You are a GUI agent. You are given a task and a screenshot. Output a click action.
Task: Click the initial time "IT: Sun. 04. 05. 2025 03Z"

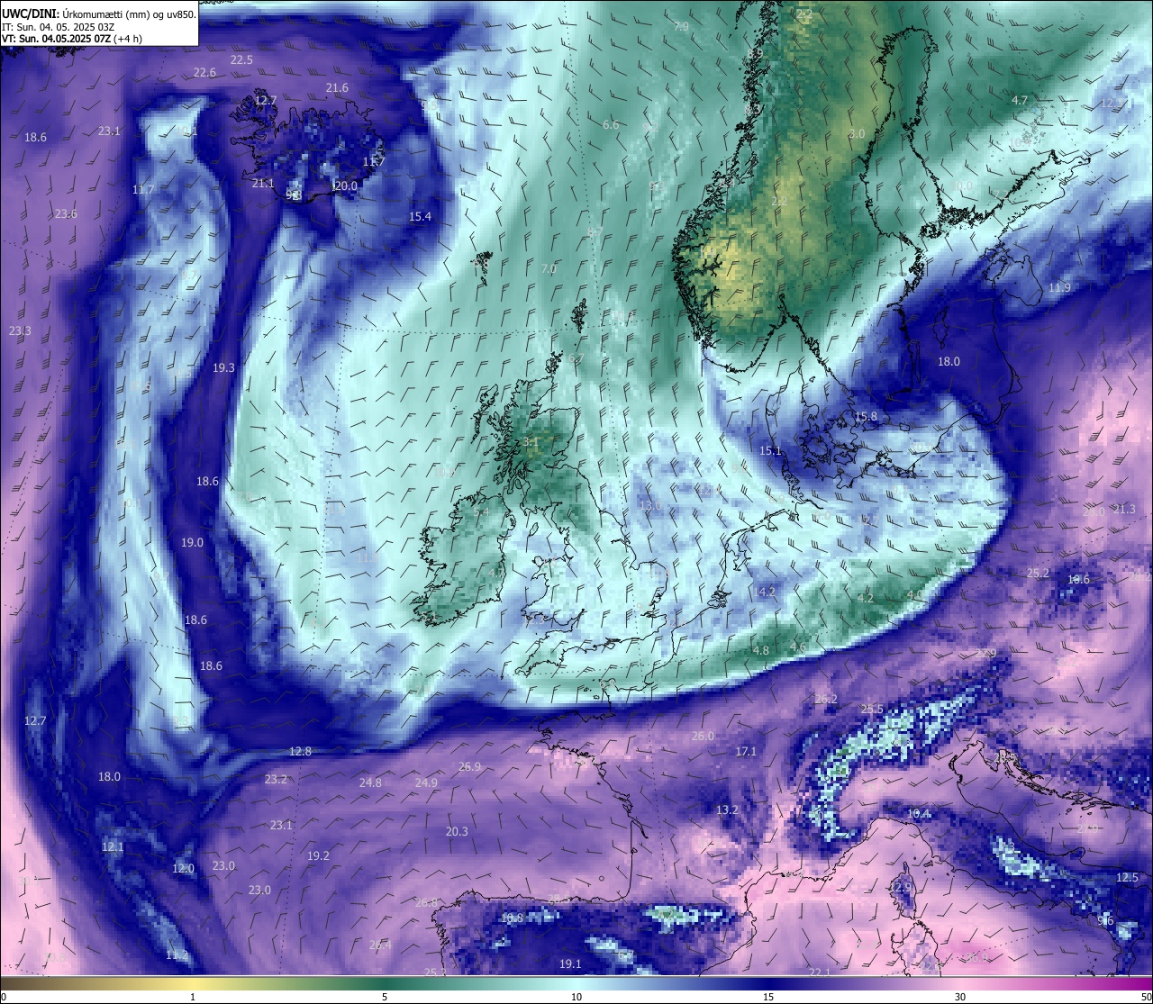(59, 27)
